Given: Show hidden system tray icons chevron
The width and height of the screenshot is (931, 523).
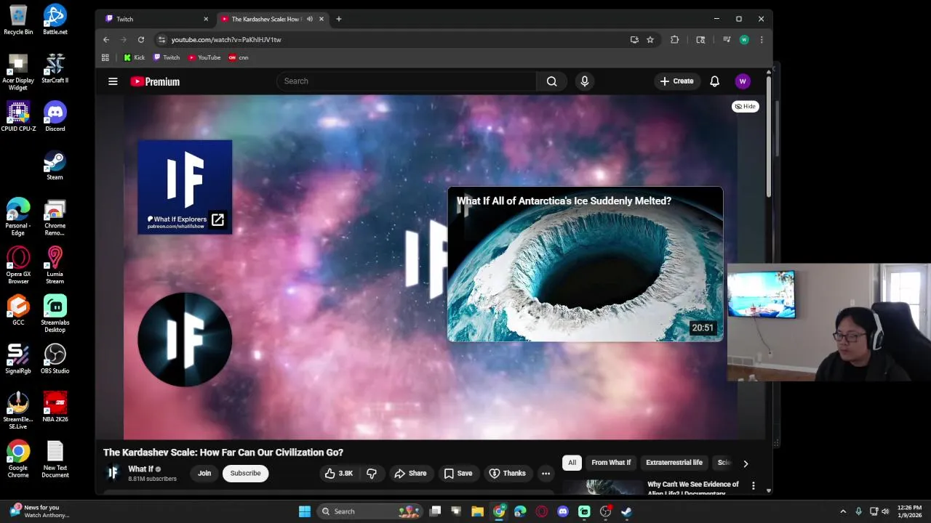Looking at the screenshot, I should [843, 511].
